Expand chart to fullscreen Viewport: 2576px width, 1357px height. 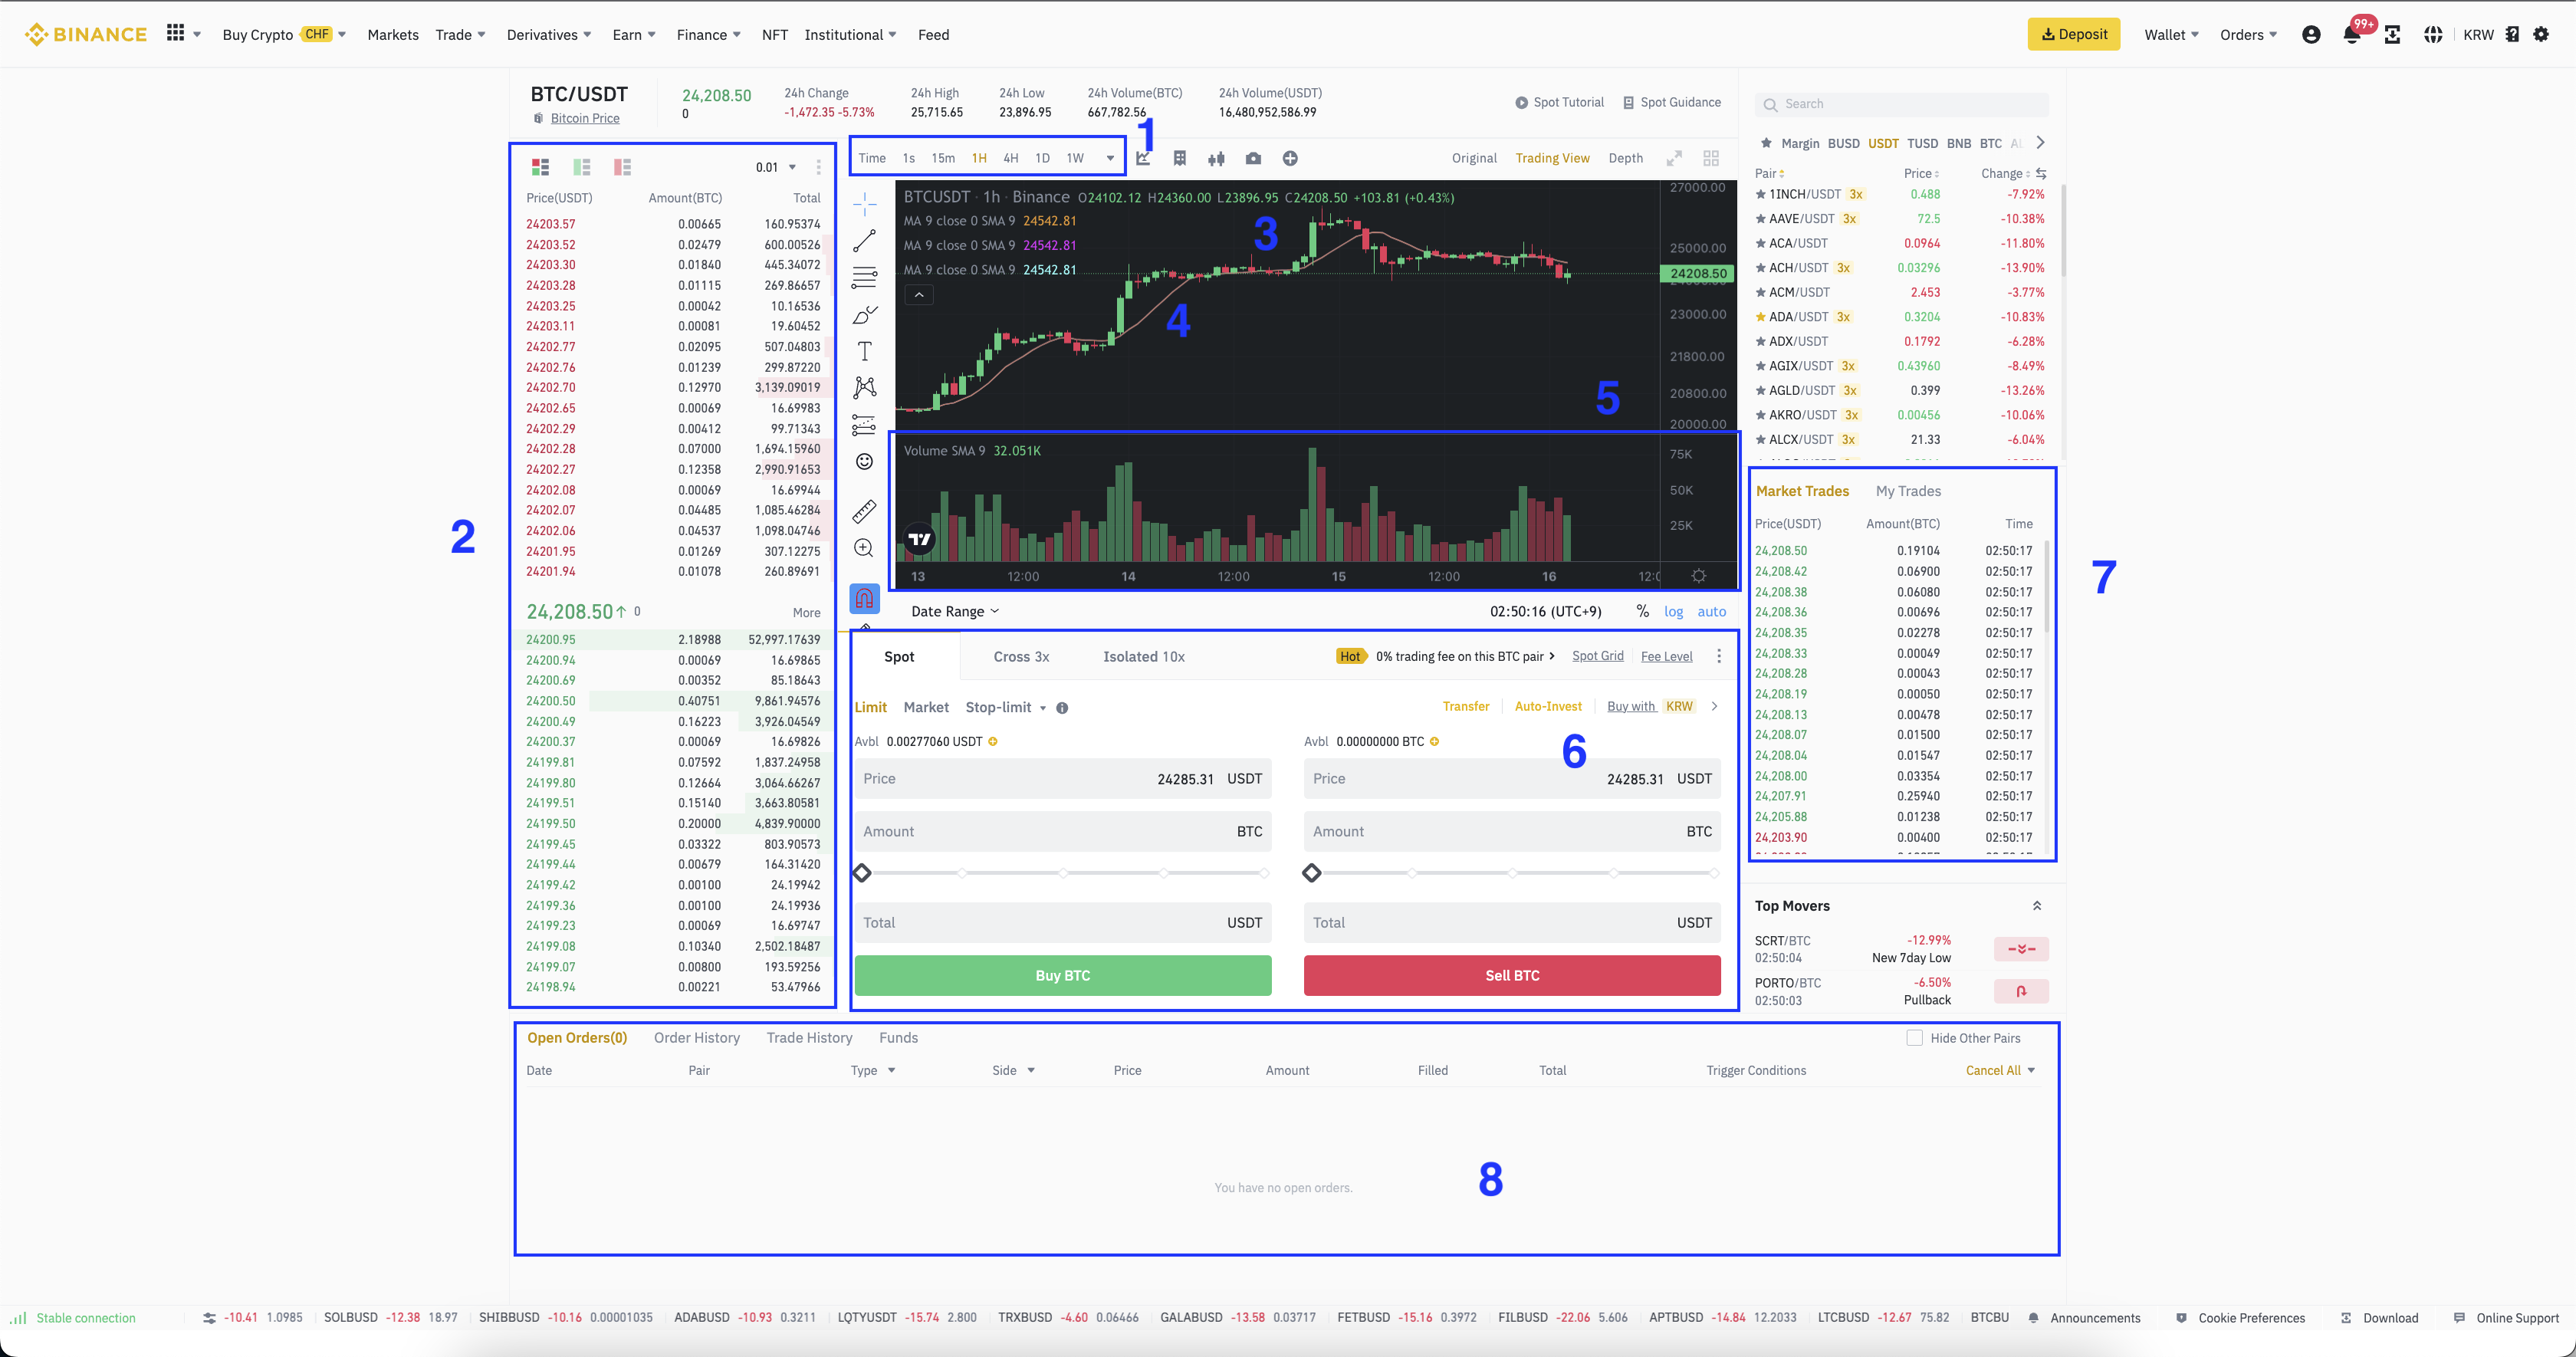click(1674, 158)
